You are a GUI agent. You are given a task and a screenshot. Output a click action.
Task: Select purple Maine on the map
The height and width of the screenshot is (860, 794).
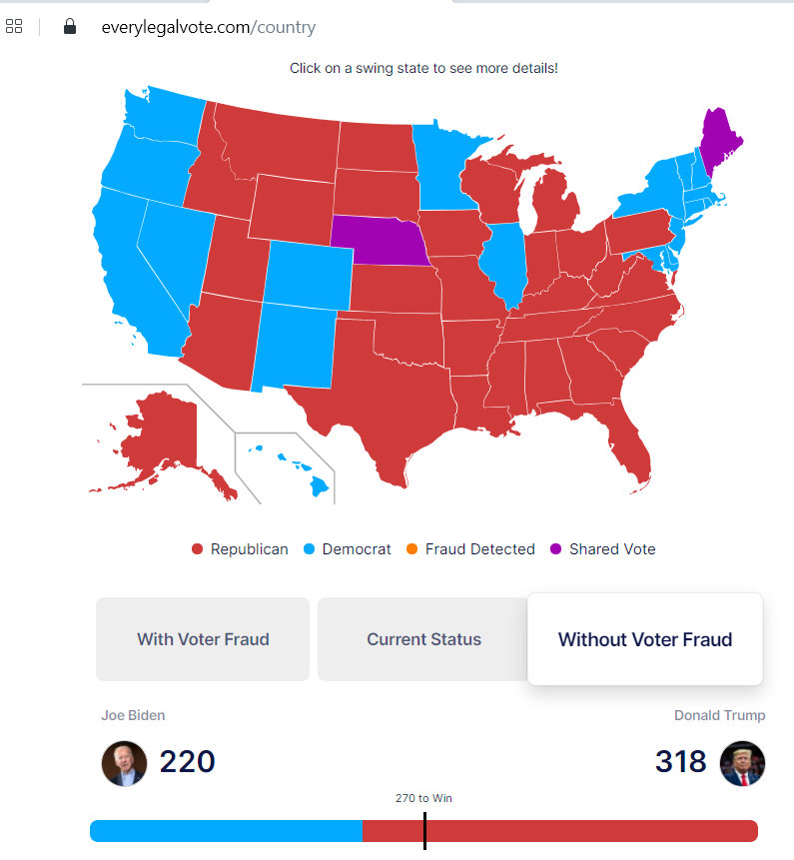[x=719, y=140]
